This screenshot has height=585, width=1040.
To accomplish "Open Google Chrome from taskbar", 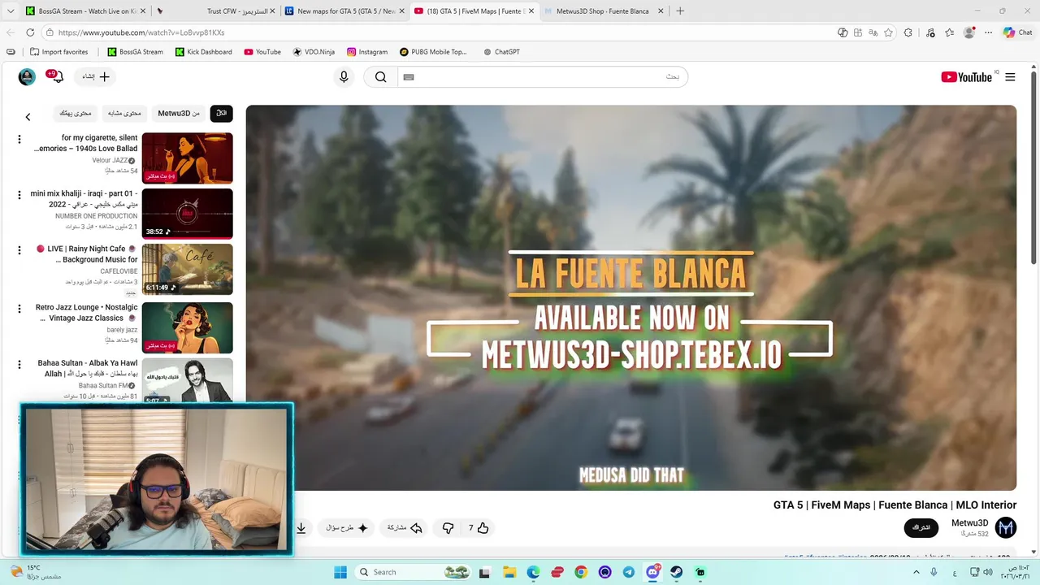I will click(x=581, y=572).
